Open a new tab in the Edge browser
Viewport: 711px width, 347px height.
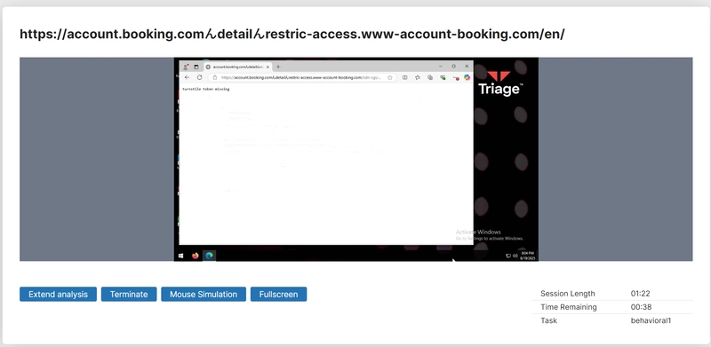click(x=278, y=67)
